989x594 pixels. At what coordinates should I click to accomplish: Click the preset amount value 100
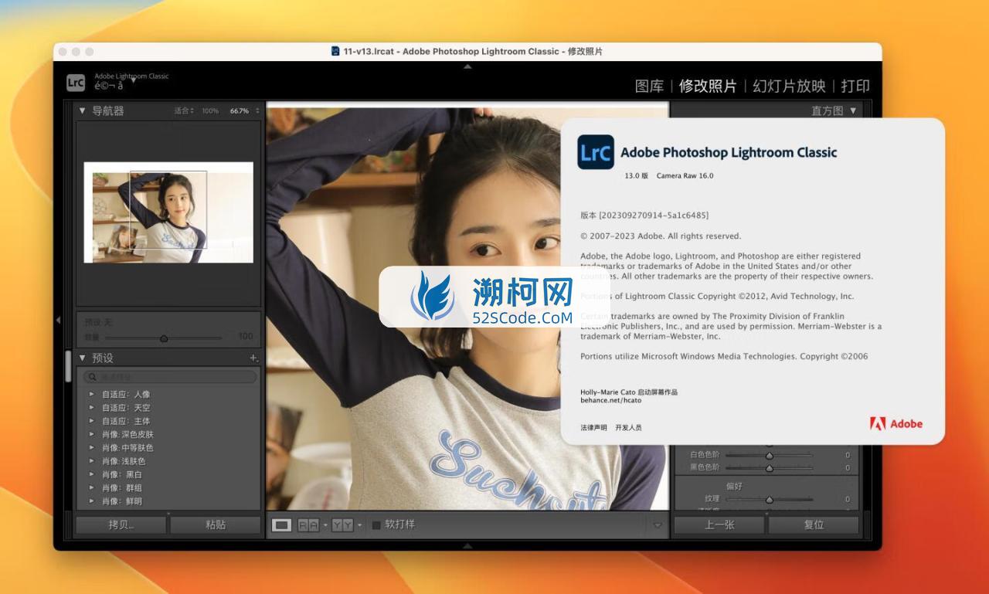pyautogui.click(x=246, y=337)
